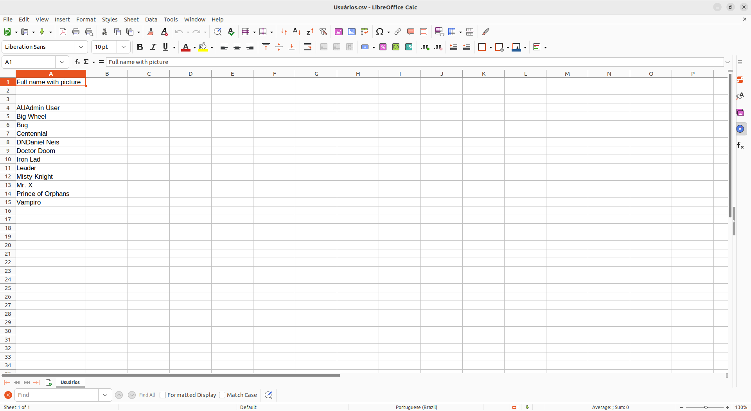Viewport: 751px width, 411px height.
Task: Enable the Match Case checkbox
Action: pyautogui.click(x=222, y=395)
